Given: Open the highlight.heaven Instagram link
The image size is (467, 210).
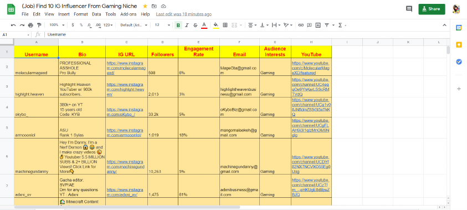Looking at the screenshot, I should 125,89.
